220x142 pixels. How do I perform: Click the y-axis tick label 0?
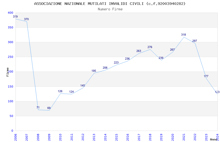(x=12, y=131)
